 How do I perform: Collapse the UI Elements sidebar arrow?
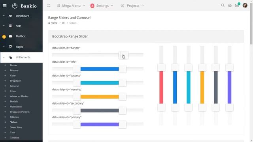click(x=4, y=57)
